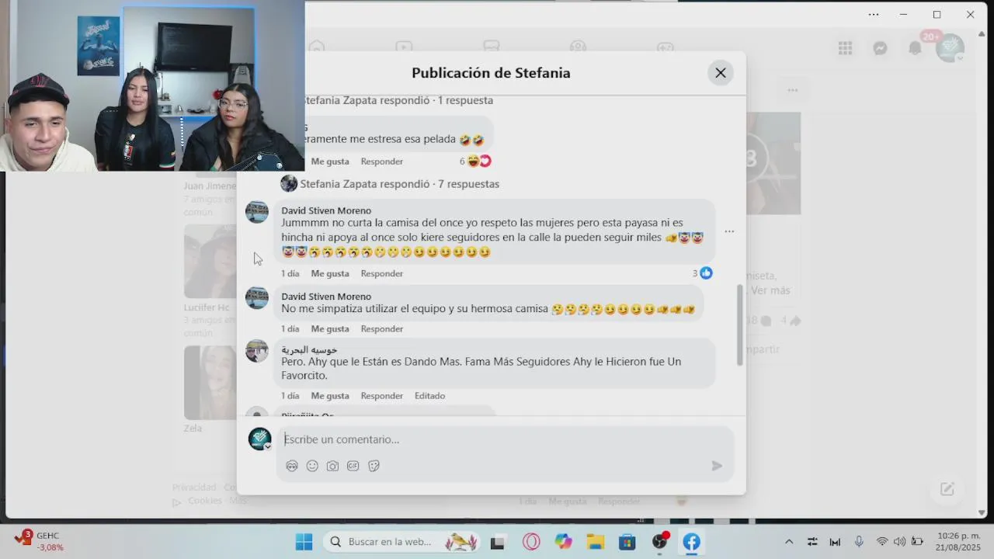Reply to the 'Jummmm no curta la camisa' comment

tap(382, 273)
